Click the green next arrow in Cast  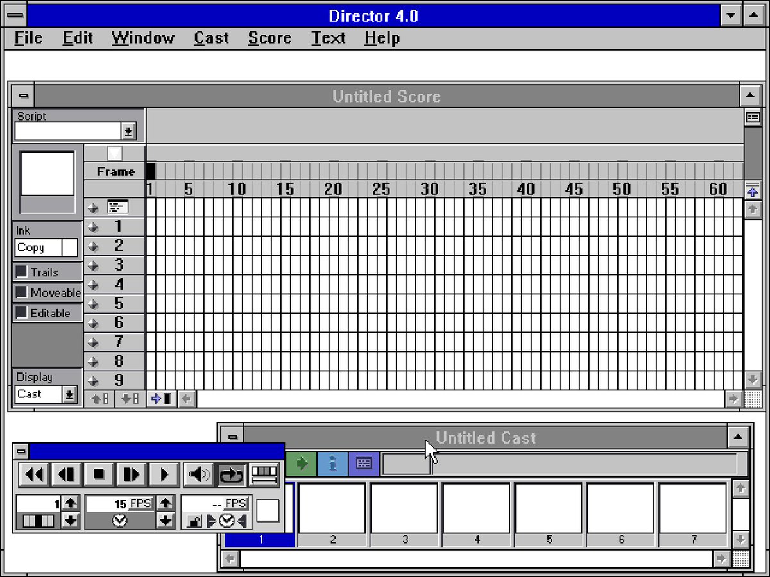(300, 464)
